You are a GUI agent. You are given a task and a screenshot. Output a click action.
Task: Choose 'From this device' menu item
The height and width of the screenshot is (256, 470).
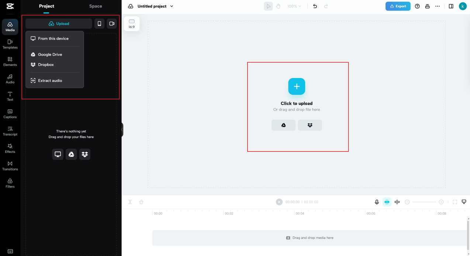click(x=55, y=38)
